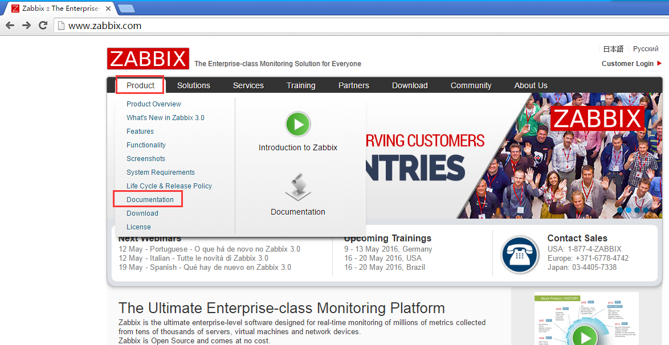Viewport: 669px width, 345px height.
Task: Click the red arrow beside Customer Login
Action: pos(659,64)
